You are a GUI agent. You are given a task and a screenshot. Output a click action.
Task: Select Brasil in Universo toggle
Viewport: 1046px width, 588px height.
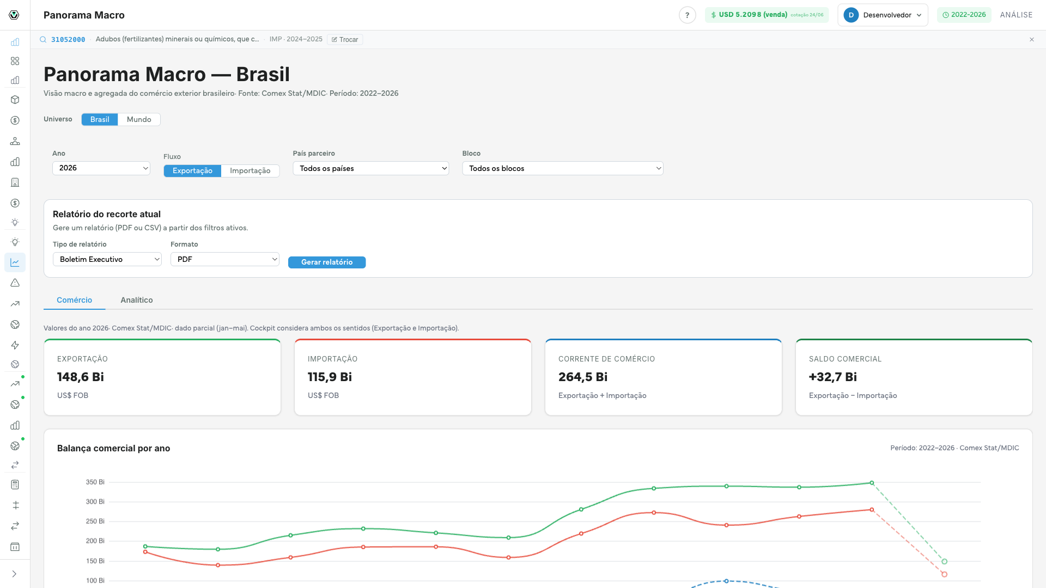[100, 119]
